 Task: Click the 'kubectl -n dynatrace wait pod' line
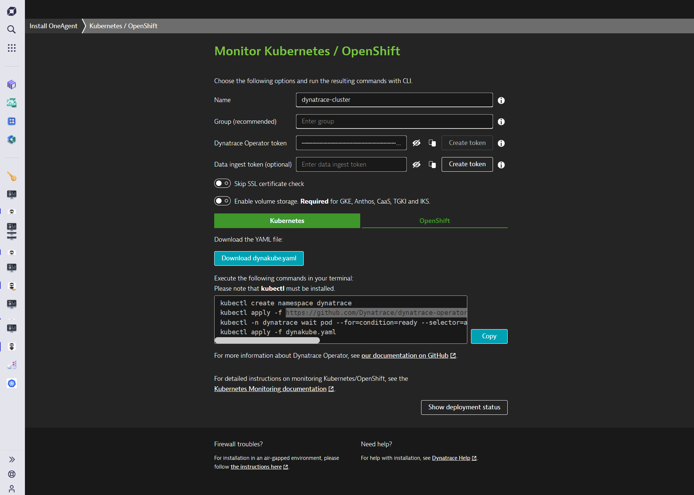[x=343, y=323]
